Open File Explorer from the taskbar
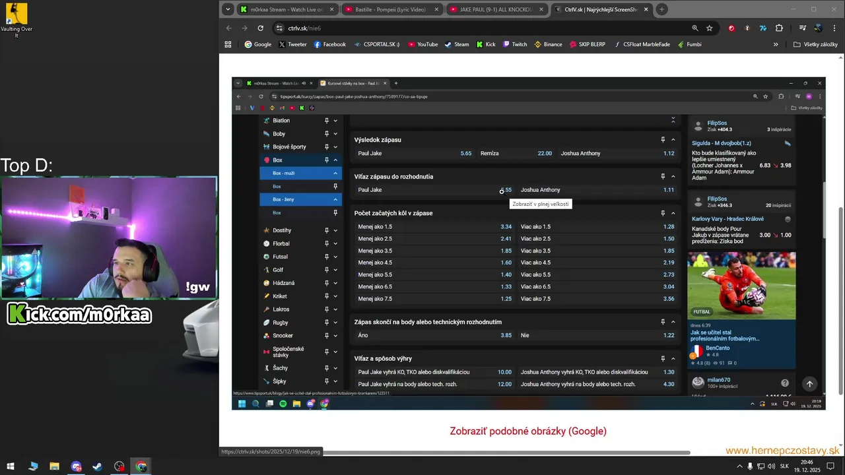Screen dimensions: 845x475 click(x=55, y=466)
